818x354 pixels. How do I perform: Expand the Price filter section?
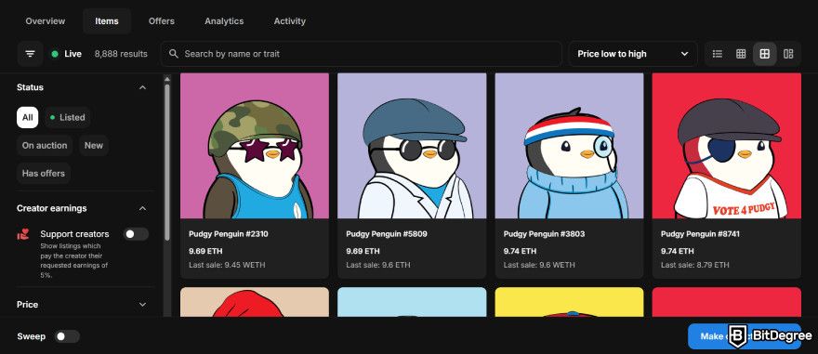(142, 305)
